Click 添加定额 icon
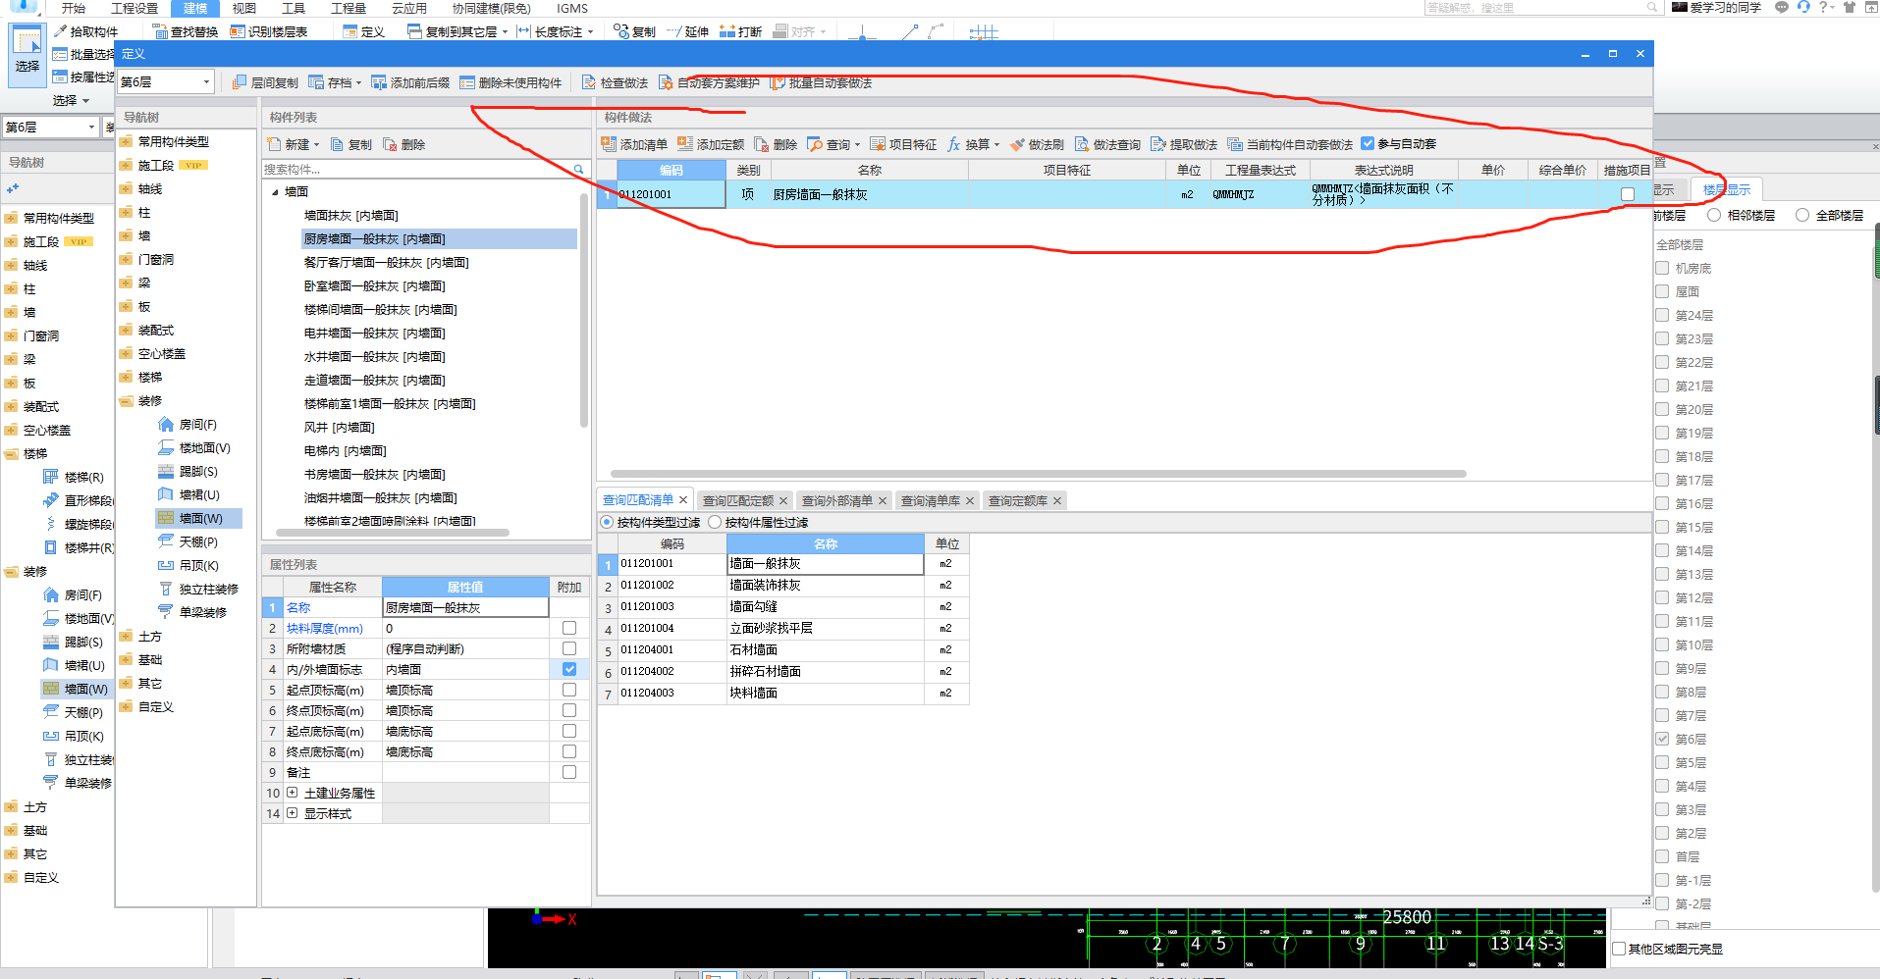1880x979 pixels. pyautogui.click(x=685, y=144)
